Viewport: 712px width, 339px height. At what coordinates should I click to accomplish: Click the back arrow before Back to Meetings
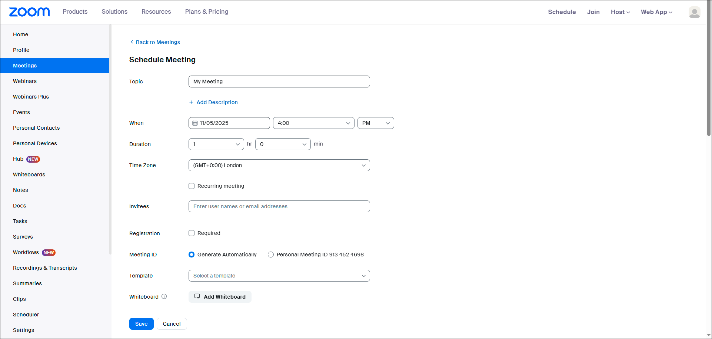[132, 42]
